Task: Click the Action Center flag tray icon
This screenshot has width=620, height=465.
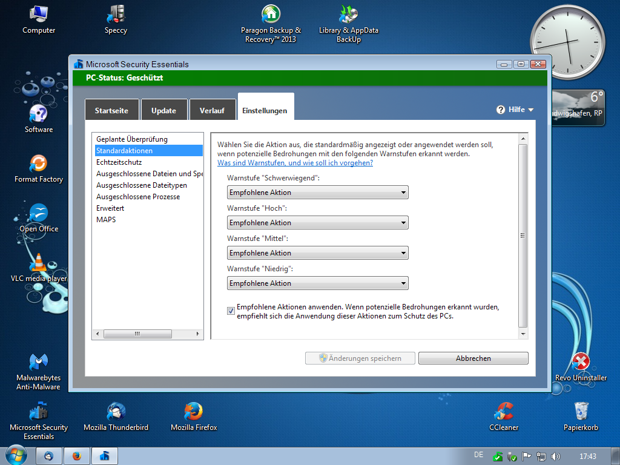Action: pos(526,457)
